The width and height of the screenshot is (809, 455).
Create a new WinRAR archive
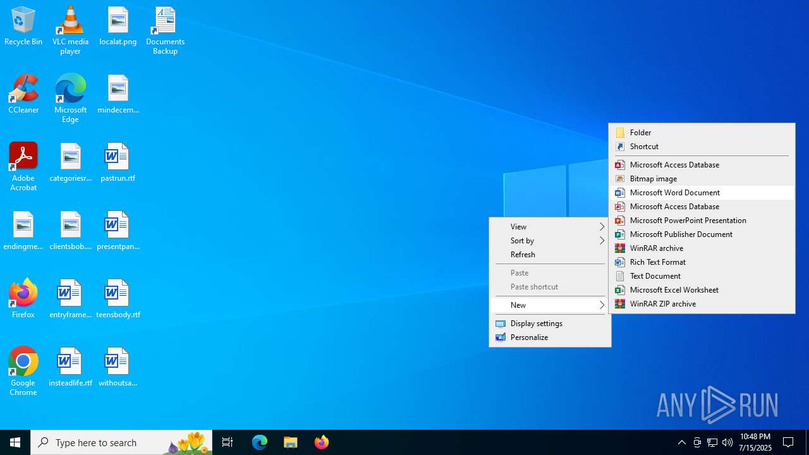pyautogui.click(x=702, y=248)
